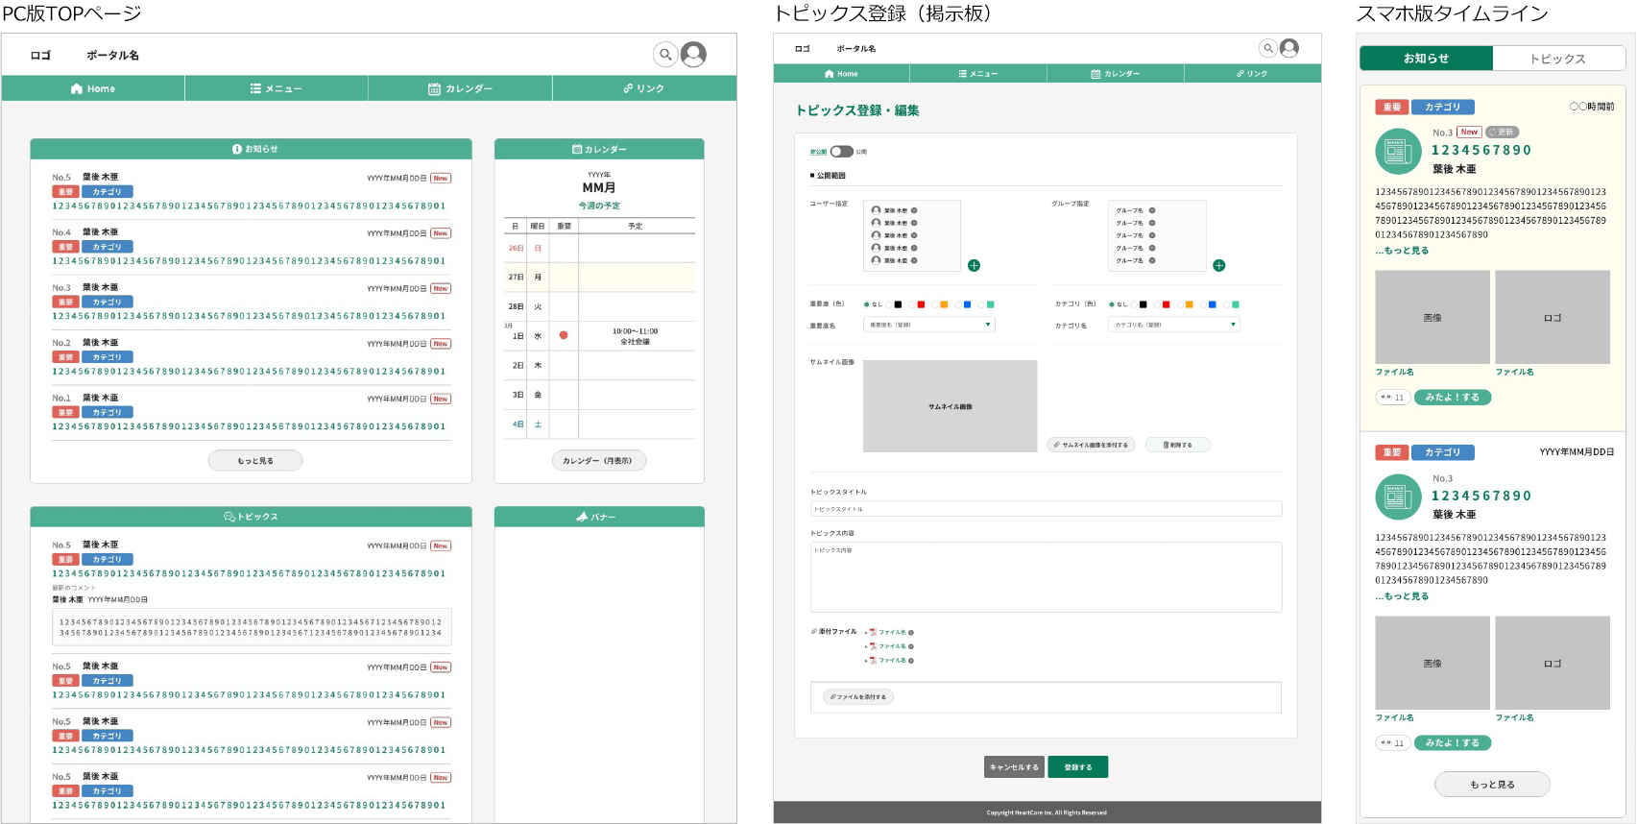Remove the topmost user in ユーザー指定 list

coord(914,210)
